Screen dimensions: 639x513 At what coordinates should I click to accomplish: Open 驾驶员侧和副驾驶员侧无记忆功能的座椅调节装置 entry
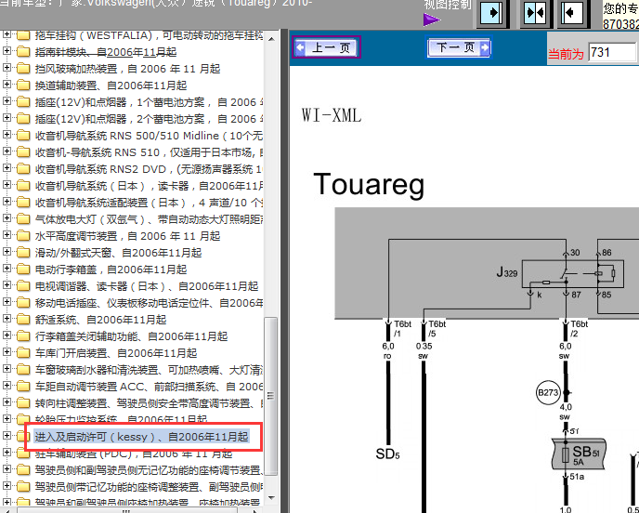[149, 470]
